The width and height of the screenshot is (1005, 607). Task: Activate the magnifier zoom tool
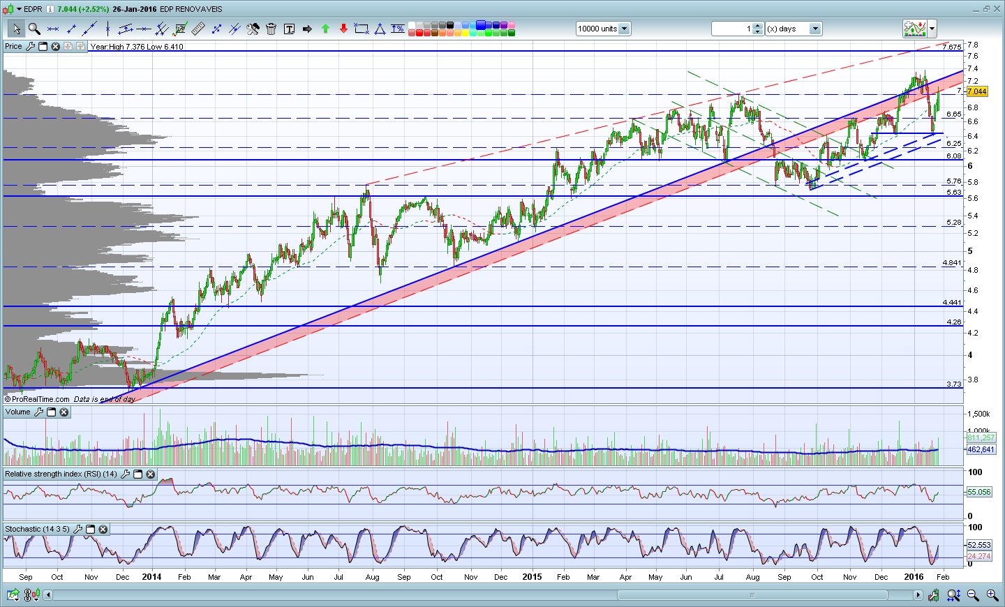point(33,29)
